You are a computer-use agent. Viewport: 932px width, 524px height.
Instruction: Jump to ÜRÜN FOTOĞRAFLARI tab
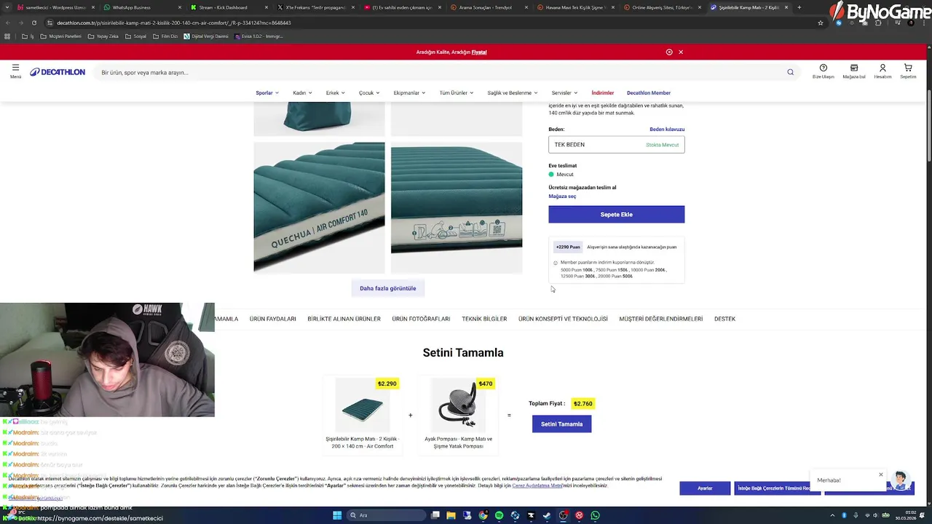point(421,319)
